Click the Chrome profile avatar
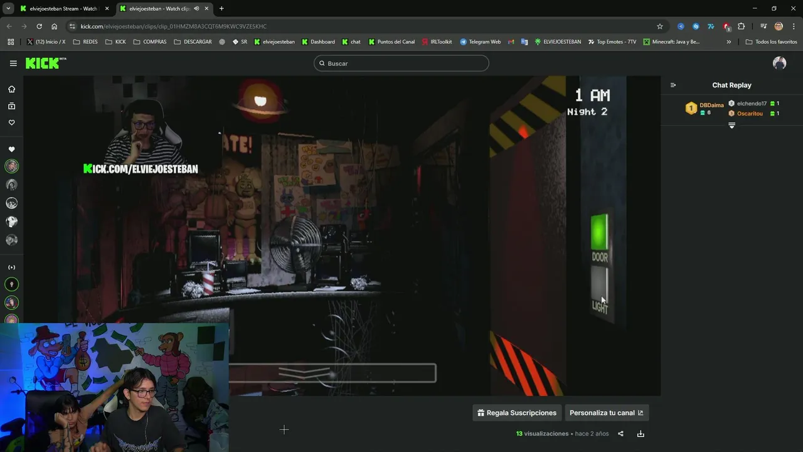Screen dimensions: 803x452 point(779,26)
